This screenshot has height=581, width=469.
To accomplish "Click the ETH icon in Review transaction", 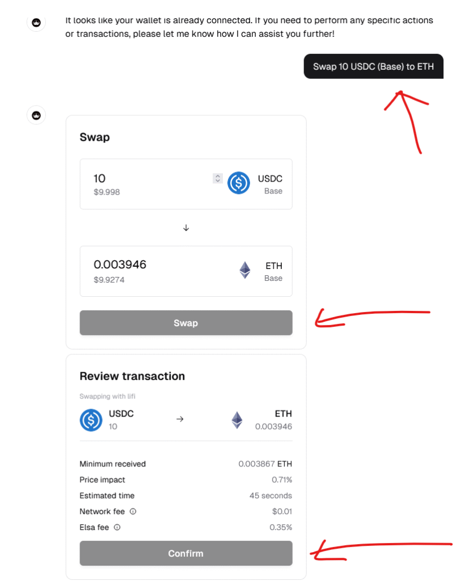I will point(236,420).
